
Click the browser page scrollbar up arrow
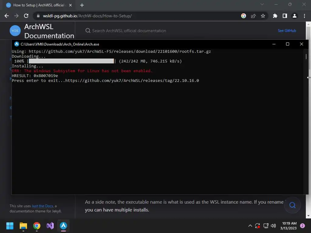coord(308,24)
